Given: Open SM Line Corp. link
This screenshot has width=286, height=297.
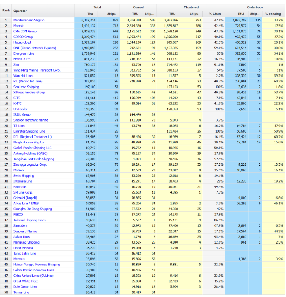Looking at the screenshot, I should (x=23, y=192).
